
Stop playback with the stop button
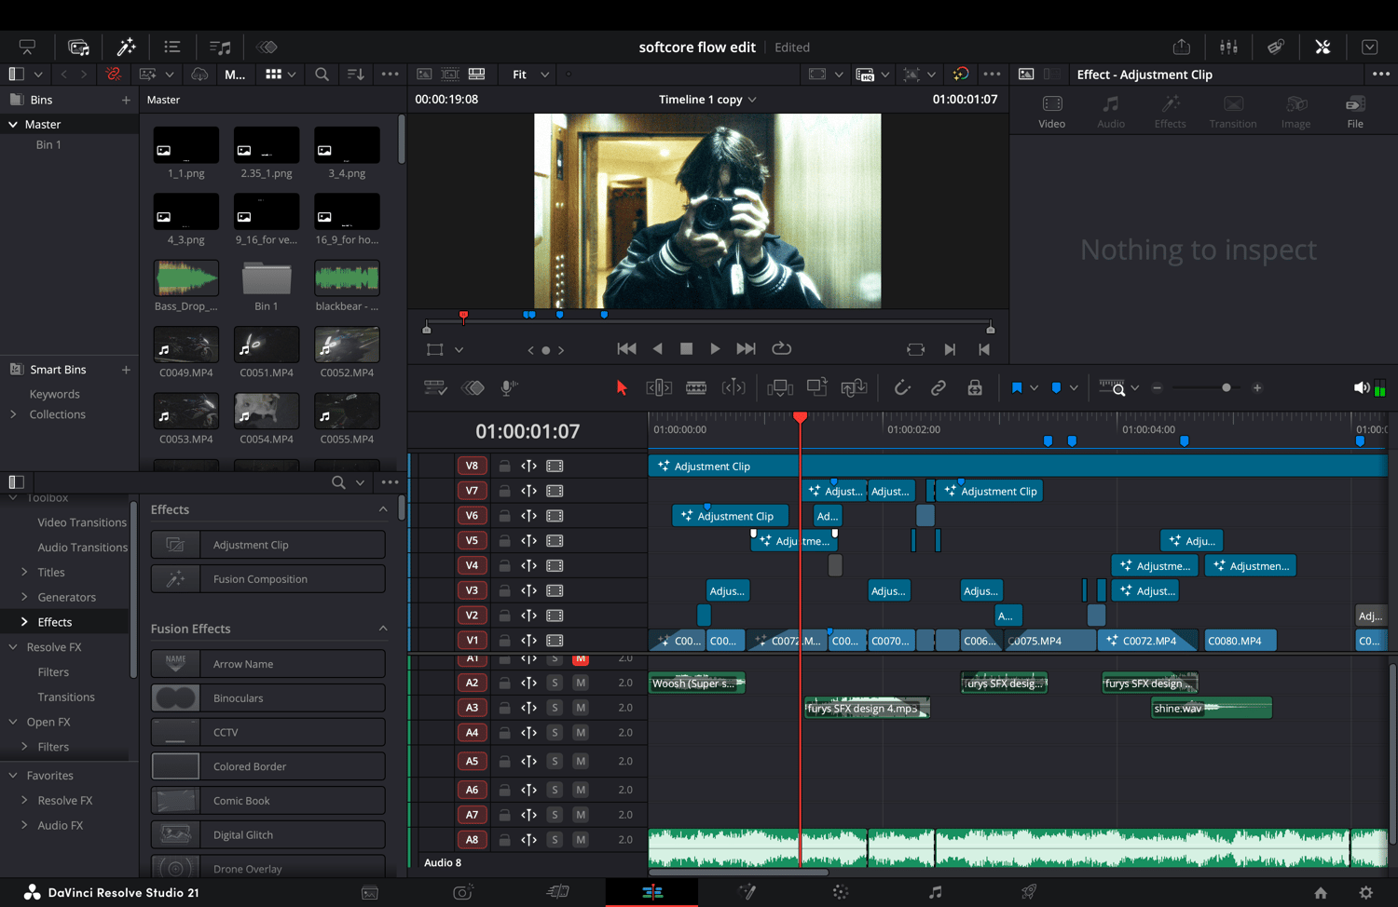click(x=687, y=348)
